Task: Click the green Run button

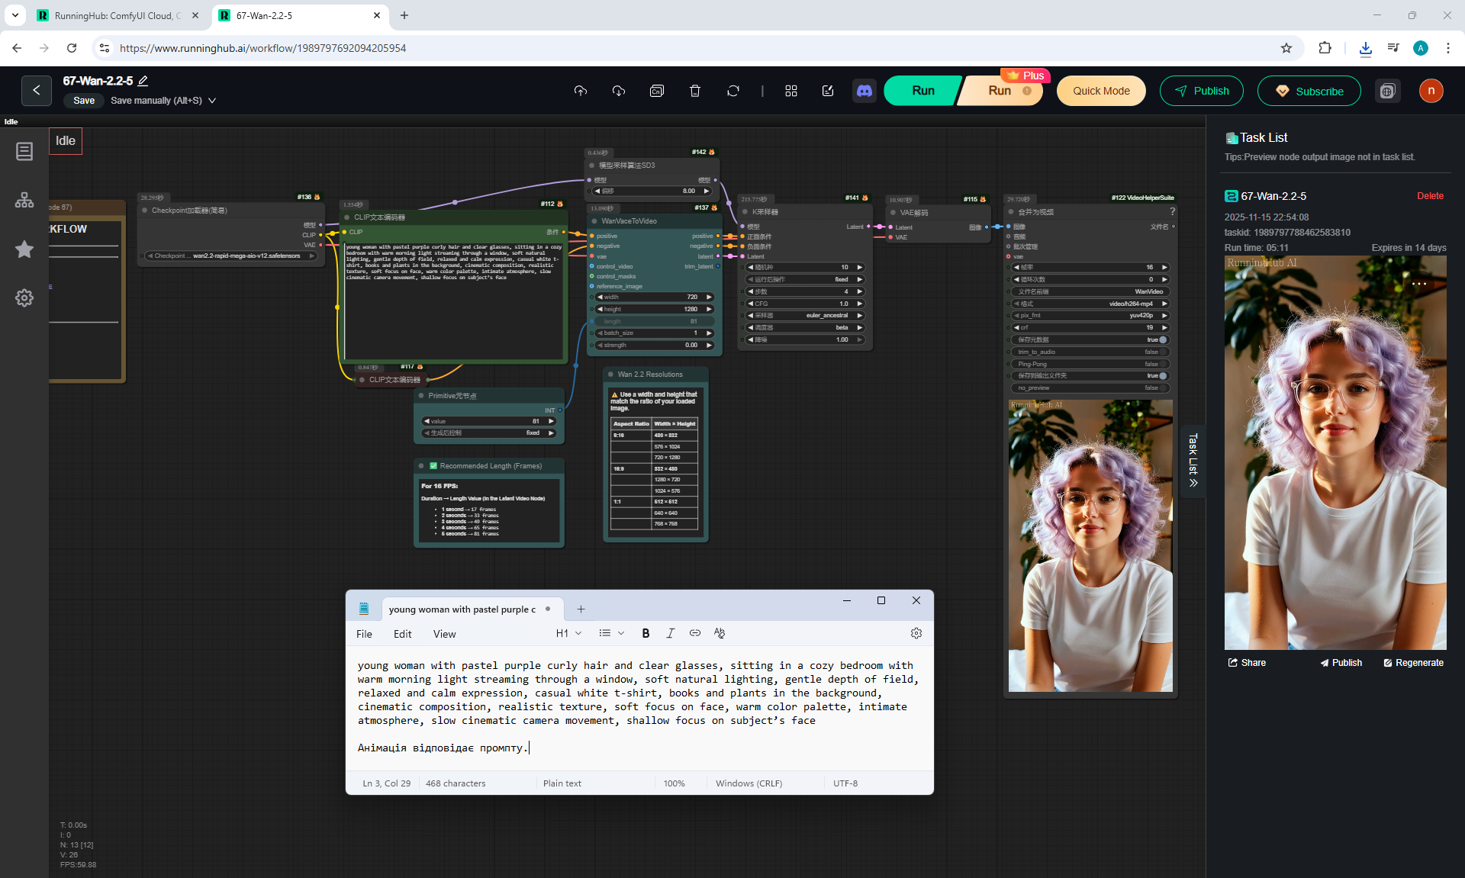Action: click(922, 91)
